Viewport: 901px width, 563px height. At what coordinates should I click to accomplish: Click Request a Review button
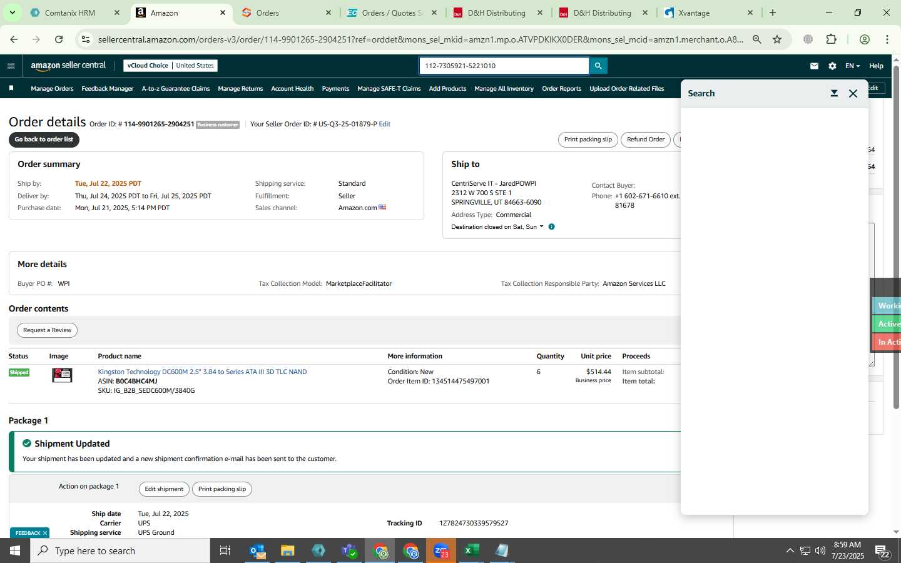(x=47, y=330)
